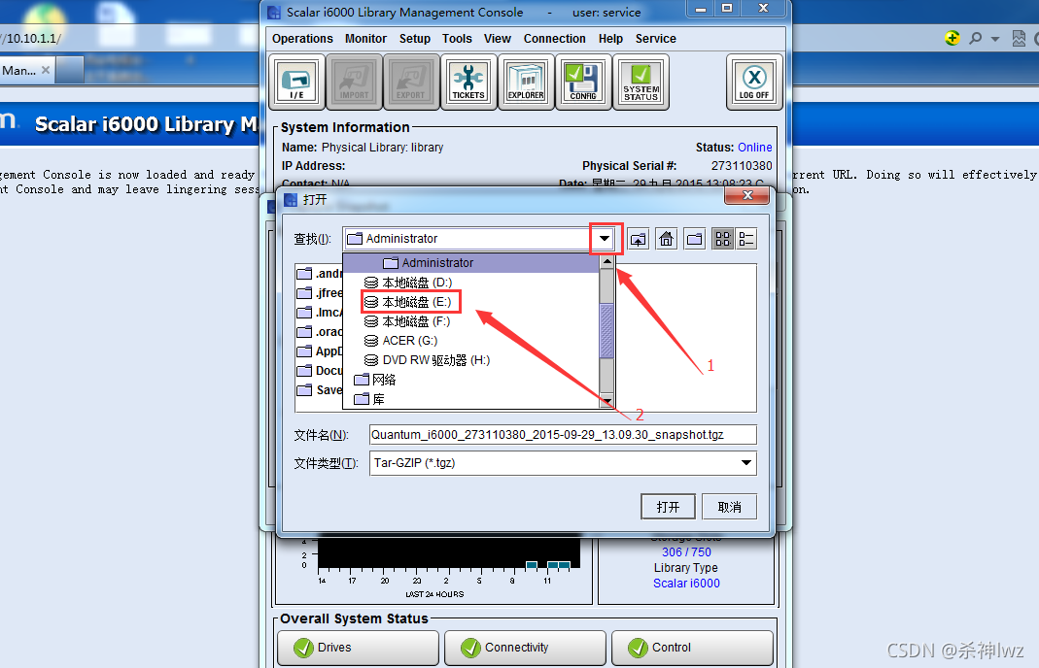The image size is (1039, 668).
Task: Click the Connectivity status button
Action: (525, 648)
